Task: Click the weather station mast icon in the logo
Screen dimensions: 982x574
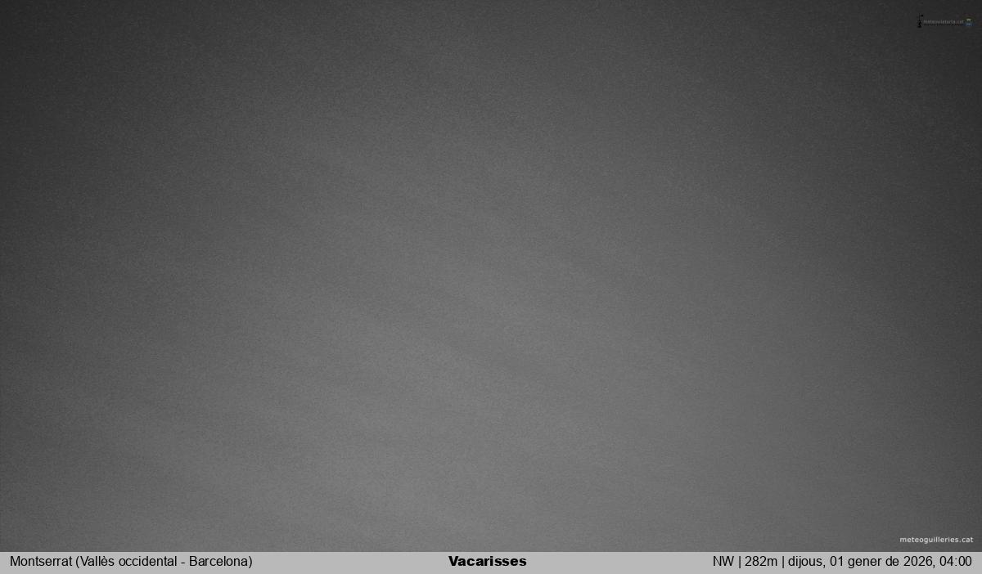Action: pos(920,22)
